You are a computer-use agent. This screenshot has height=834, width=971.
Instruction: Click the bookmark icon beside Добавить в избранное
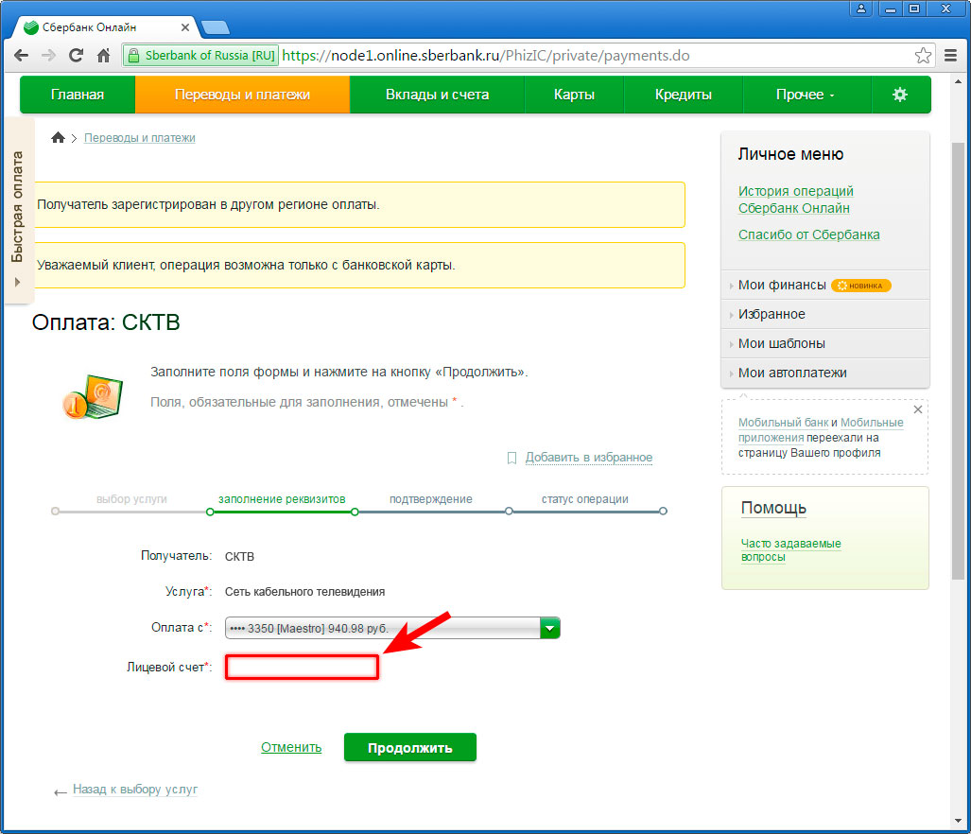click(x=512, y=458)
